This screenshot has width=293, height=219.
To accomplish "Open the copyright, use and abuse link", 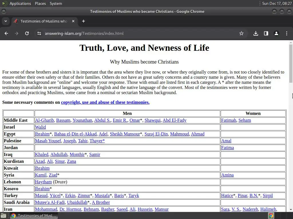I will tap(105, 102).
